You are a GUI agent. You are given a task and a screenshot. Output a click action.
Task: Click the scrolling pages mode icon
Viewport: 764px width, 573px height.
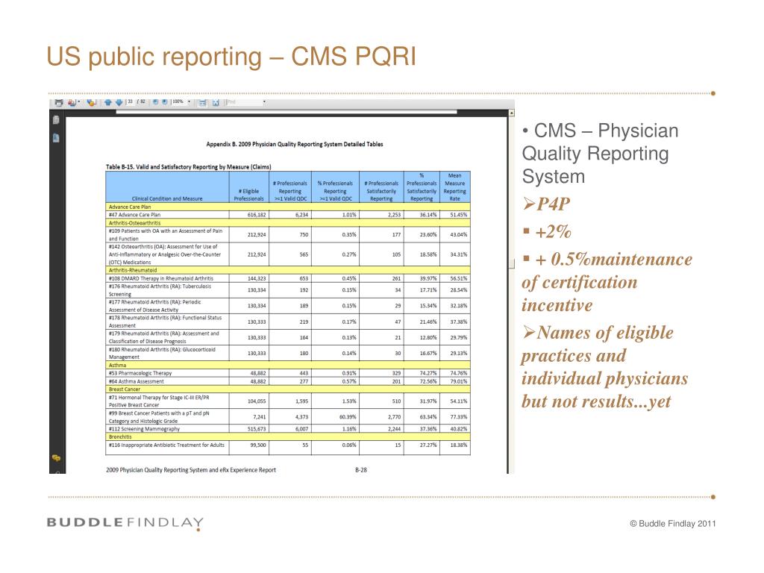202,102
